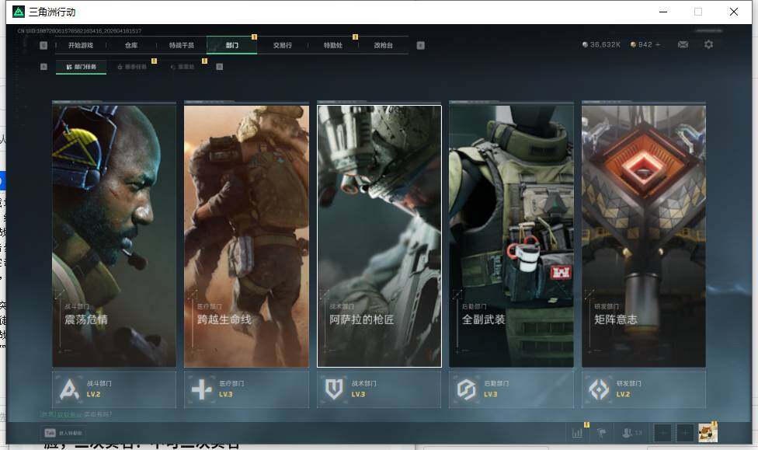
Task: Open the 阿萨拉的枪匠 tactical department card
Action: [379, 236]
